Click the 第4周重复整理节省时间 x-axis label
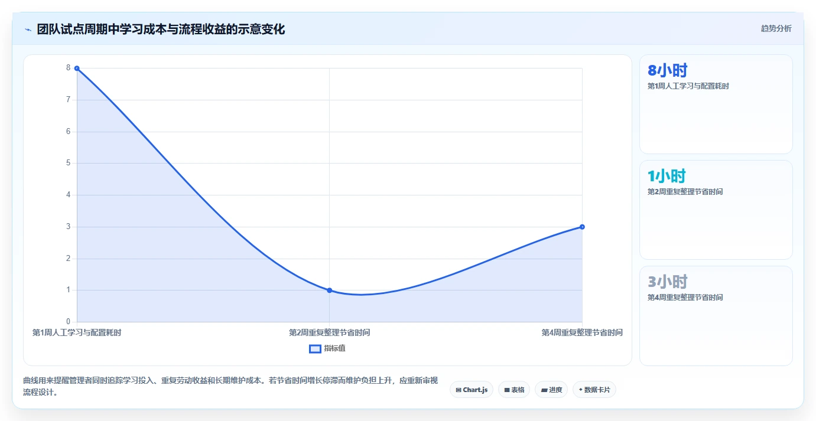This screenshot has width=816, height=421. pos(582,333)
